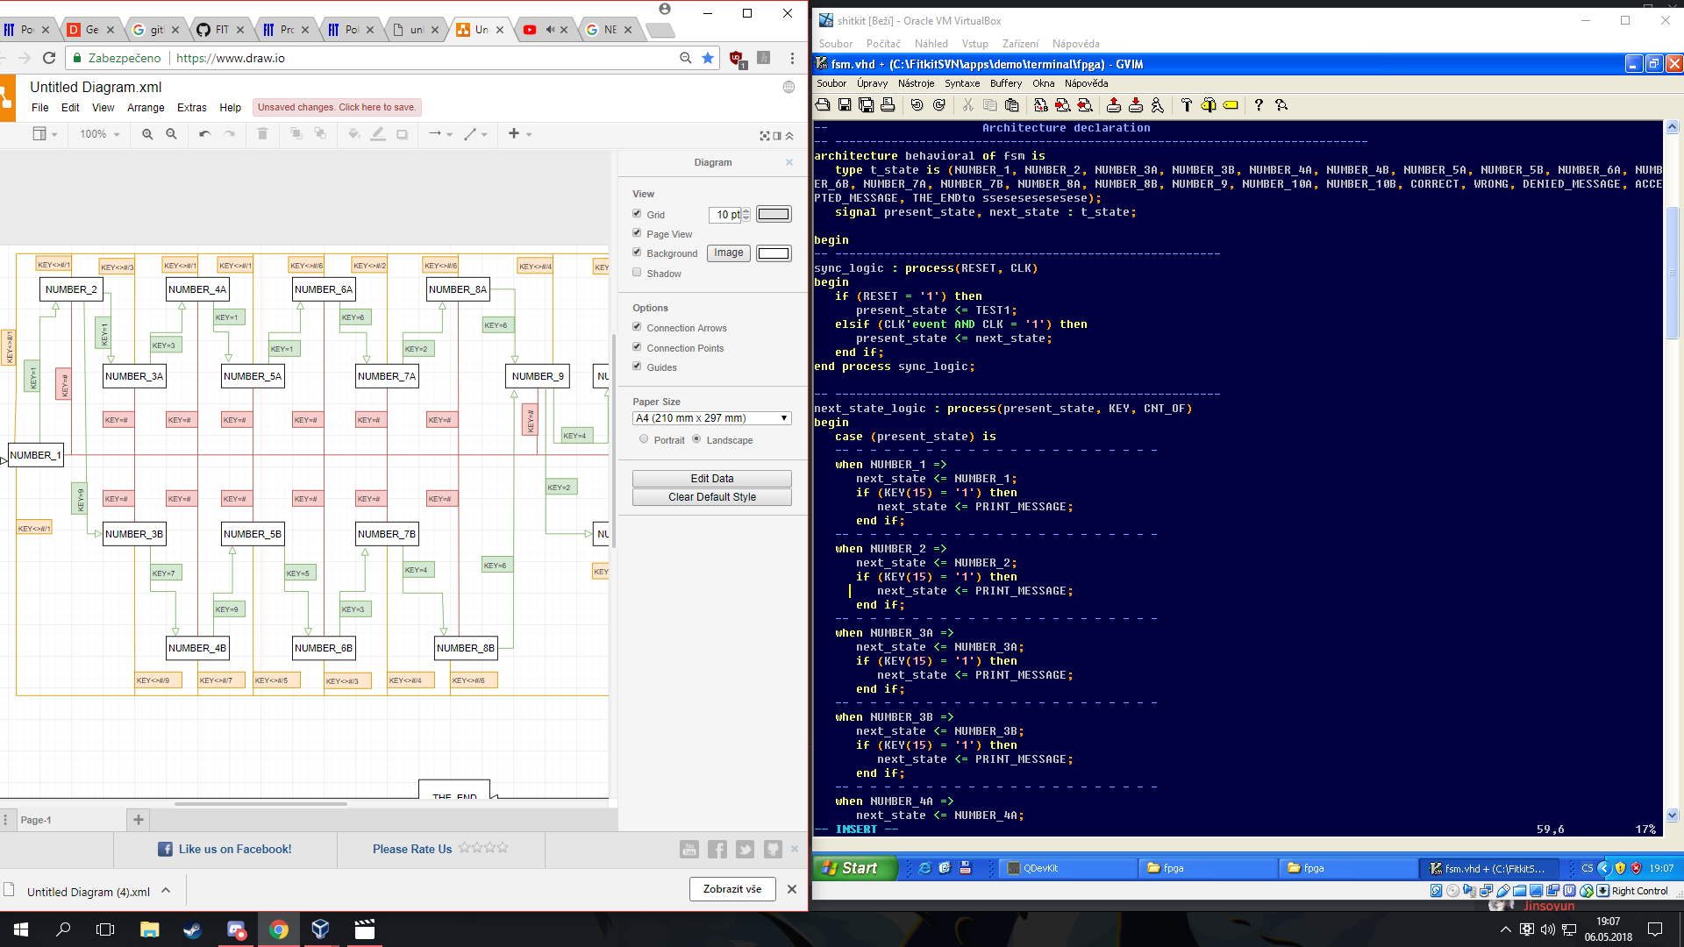The width and height of the screenshot is (1684, 947).
Task: Open find and replace in GVIM
Action: coord(1041,105)
